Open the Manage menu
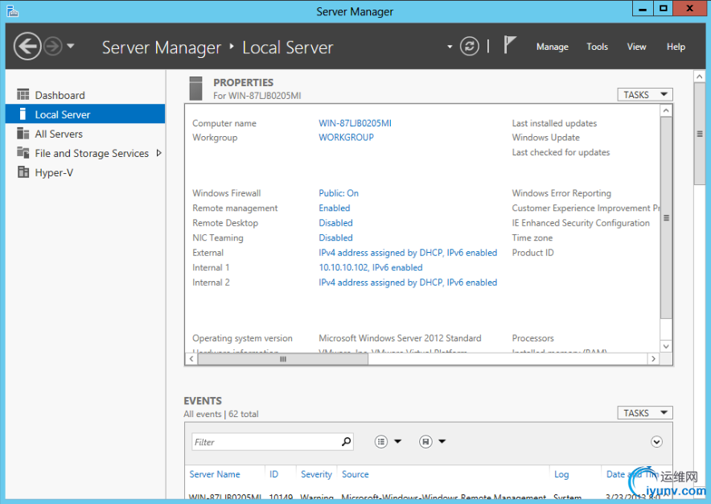 coord(552,47)
